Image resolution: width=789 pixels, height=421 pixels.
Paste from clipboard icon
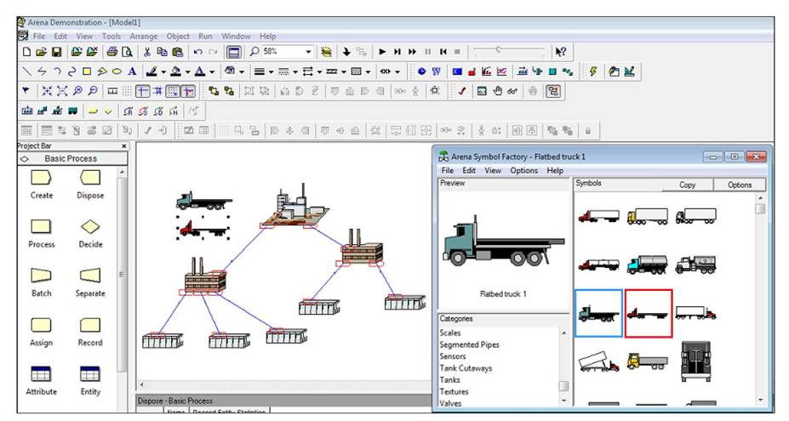point(177,51)
